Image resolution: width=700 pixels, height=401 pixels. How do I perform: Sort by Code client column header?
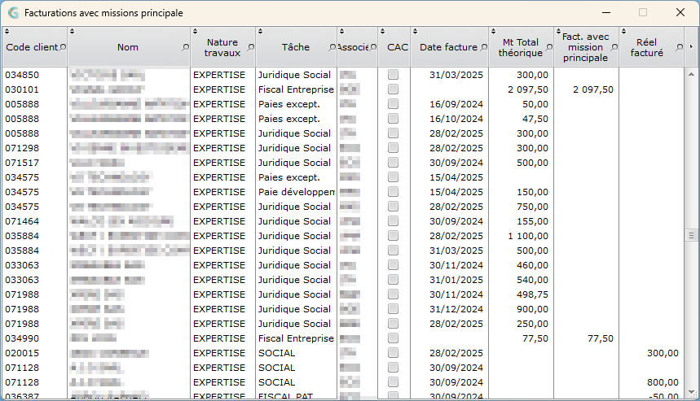(32, 47)
